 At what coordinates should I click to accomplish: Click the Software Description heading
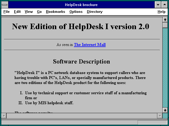tap(82, 61)
